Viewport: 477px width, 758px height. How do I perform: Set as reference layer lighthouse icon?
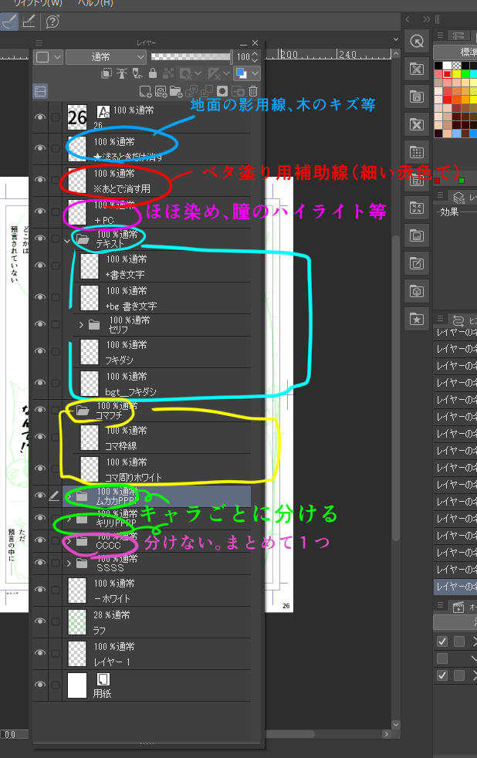click(x=123, y=74)
